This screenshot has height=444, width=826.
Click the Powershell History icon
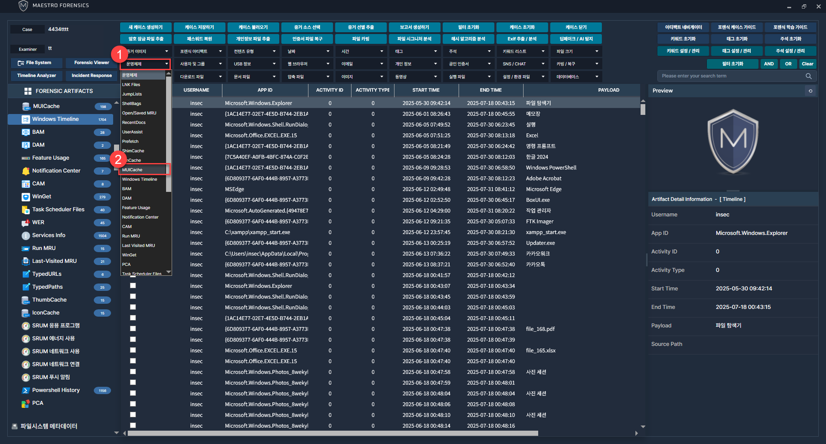tap(26, 390)
